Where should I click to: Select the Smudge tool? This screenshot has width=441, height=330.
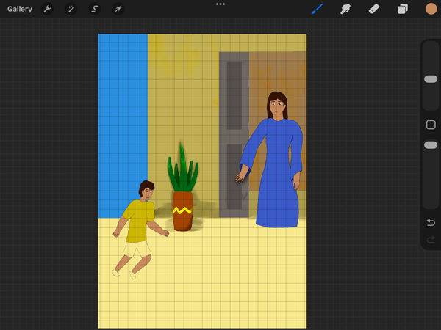pos(345,9)
